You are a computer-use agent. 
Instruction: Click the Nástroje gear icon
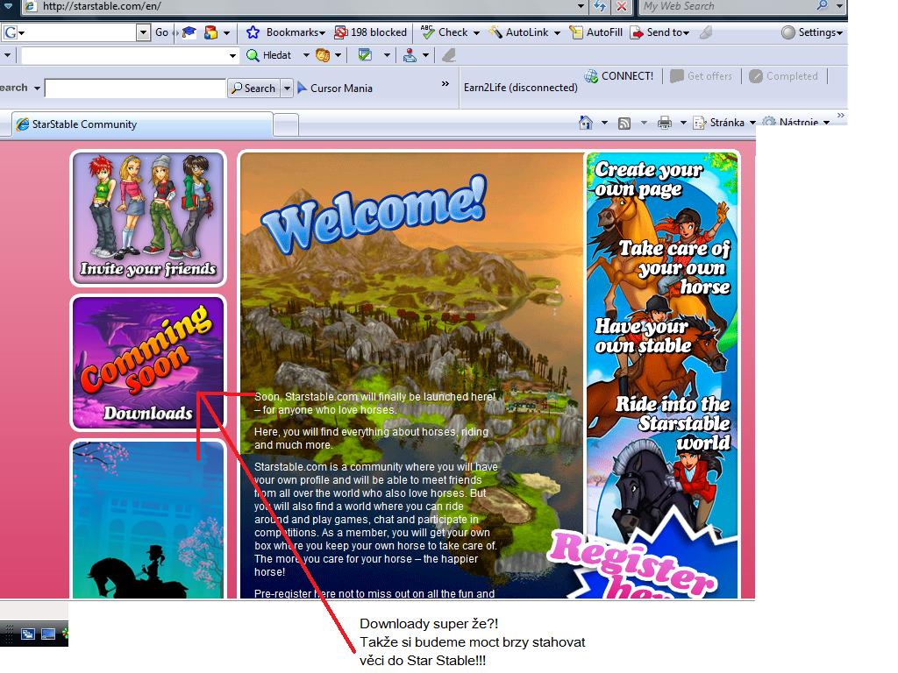point(769,122)
